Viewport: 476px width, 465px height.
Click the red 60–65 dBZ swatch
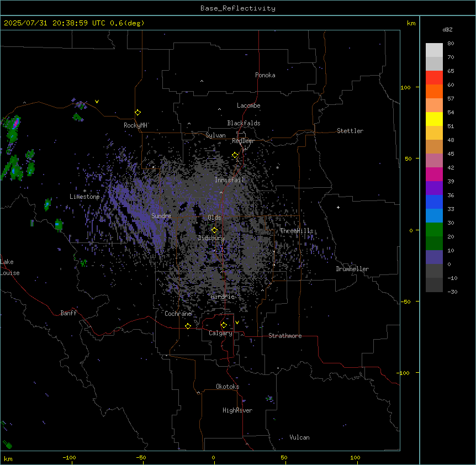coord(434,78)
